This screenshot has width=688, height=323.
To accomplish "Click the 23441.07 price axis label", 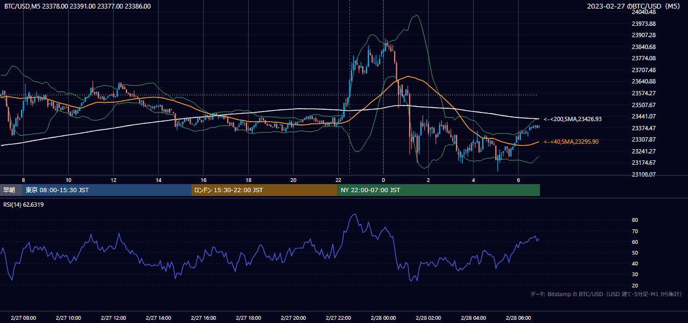I will pyautogui.click(x=644, y=116).
